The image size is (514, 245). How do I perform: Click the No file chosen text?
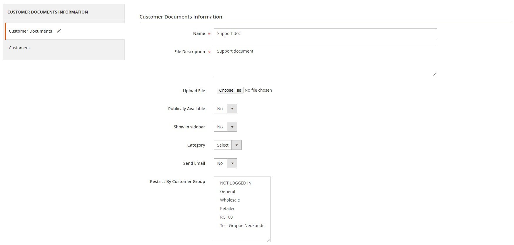click(x=258, y=90)
